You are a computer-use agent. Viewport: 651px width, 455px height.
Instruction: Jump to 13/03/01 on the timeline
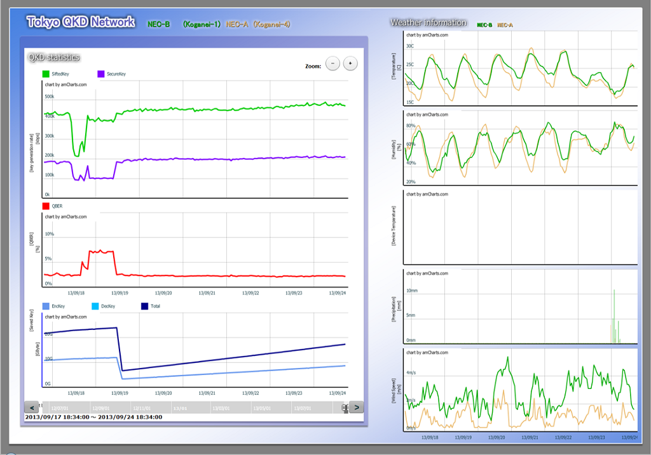[221, 409]
